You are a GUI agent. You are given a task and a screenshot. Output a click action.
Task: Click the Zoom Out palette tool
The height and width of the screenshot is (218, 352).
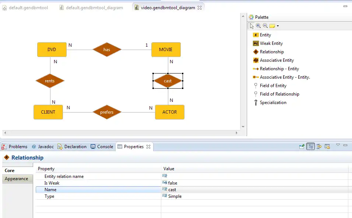(265, 26)
